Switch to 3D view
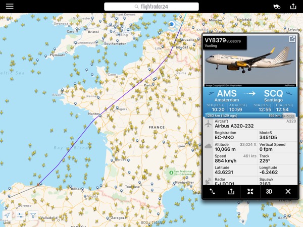This screenshot has height=227, width=303. tap(269, 192)
